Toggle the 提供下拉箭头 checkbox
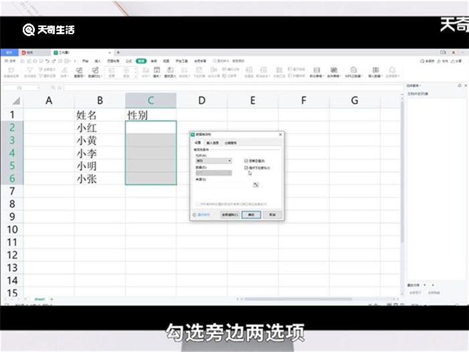 pos(247,168)
